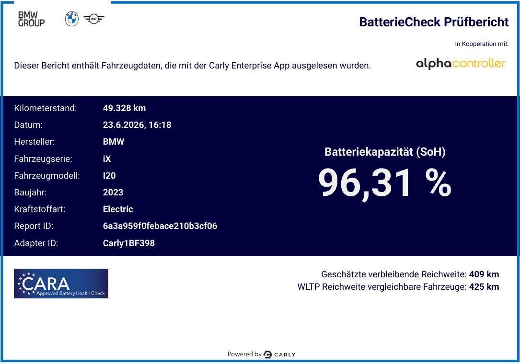Screen dimensions: 520x364
Task: Click the 'Report ID:' label
Action: [34, 226]
